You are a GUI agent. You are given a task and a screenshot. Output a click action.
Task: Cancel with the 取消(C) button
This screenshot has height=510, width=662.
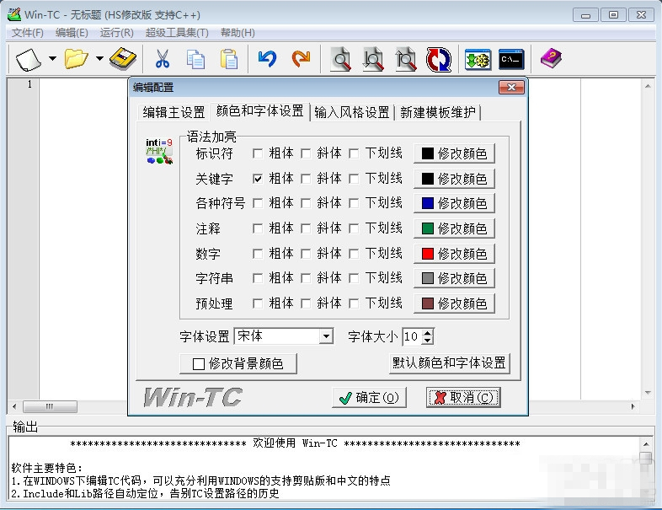point(463,398)
